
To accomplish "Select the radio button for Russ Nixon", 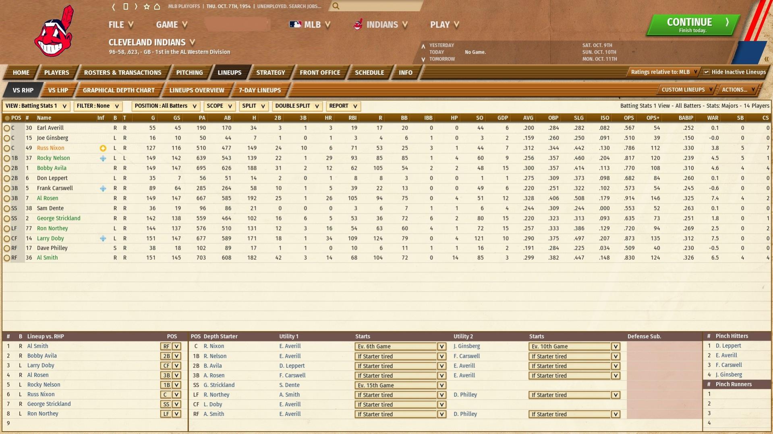I will pos(6,148).
